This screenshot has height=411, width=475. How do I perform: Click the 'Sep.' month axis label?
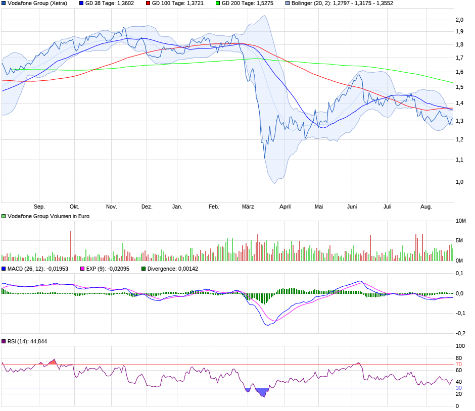pos(39,207)
